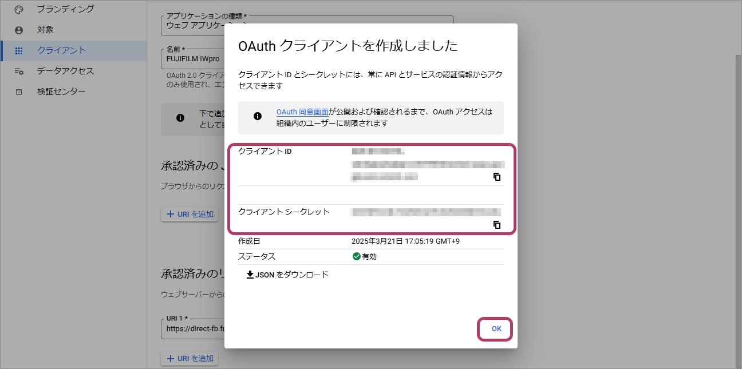Click the クライアント grid icon in the sidebar
Image resolution: width=742 pixels, height=369 pixels.
point(19,50)
